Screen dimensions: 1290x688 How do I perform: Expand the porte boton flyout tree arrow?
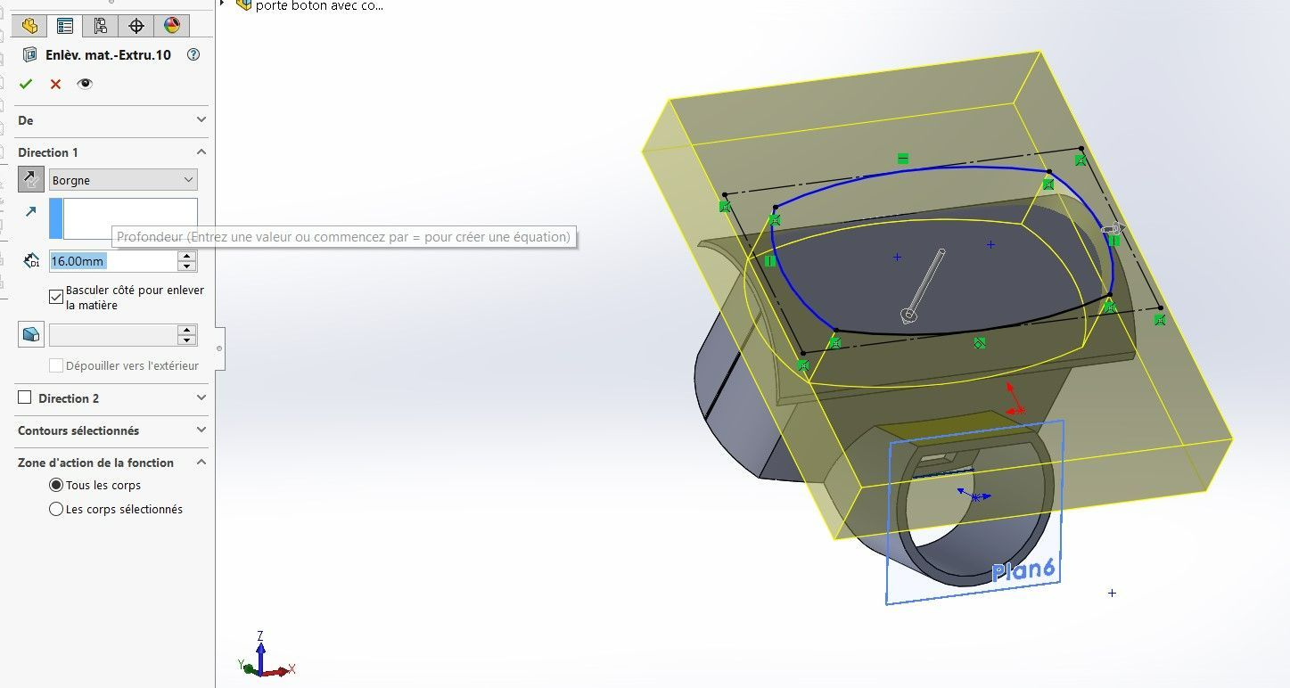tap(223, 4)
